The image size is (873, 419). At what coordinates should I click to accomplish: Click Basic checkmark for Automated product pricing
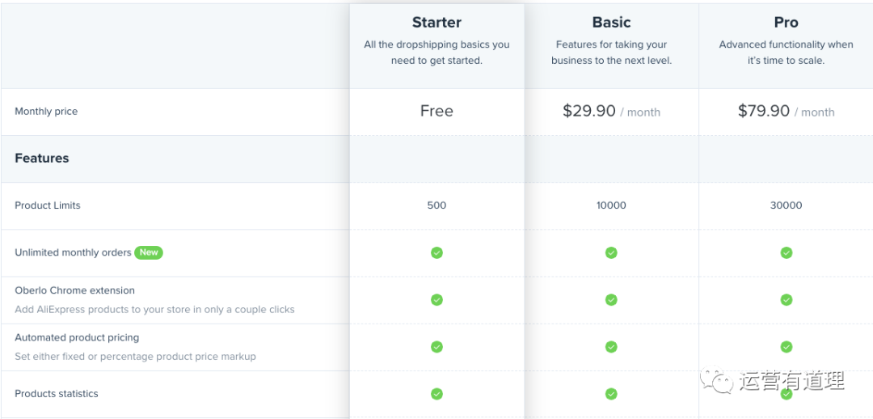(x=611, y=346)
